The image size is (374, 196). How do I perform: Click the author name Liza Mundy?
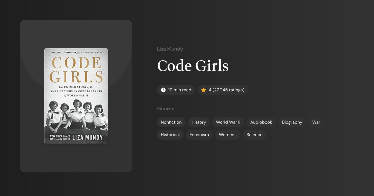click(x=170, y=49)
